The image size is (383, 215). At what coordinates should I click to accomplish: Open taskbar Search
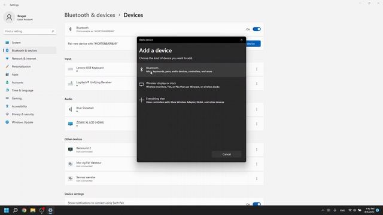click(x=16, y=210)
